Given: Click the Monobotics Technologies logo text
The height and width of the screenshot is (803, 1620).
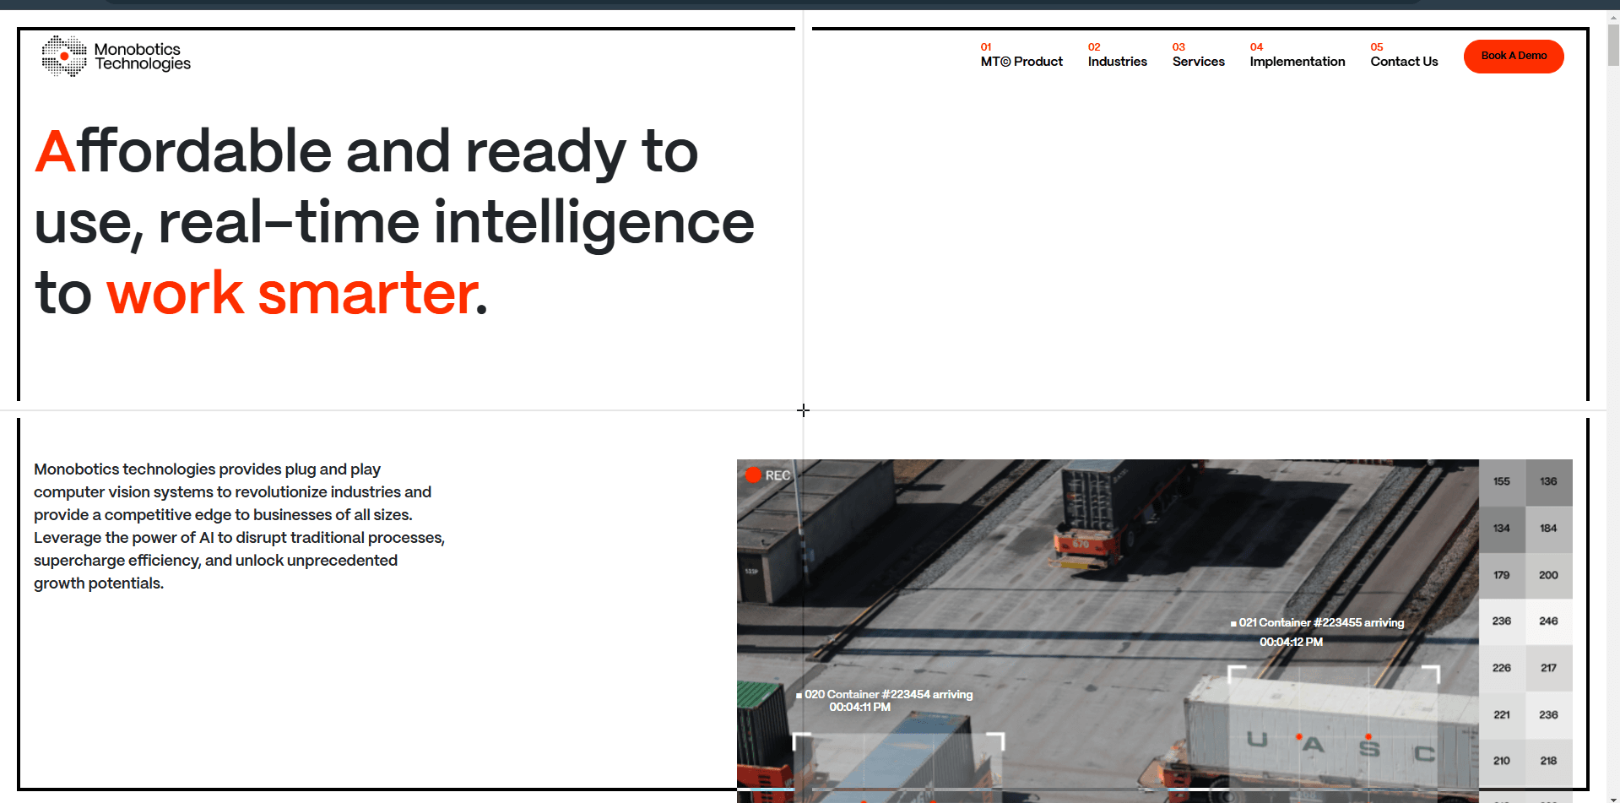Looking at the screenshot, I should click(x=142, y=57).
